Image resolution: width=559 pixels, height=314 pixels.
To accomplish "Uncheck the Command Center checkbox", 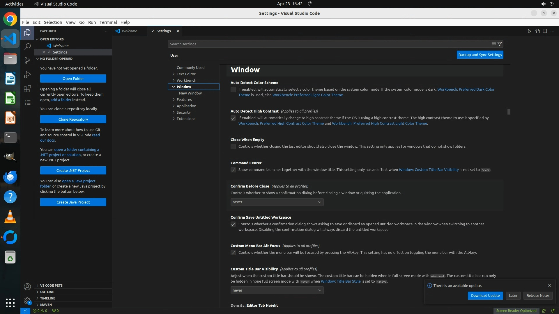I will (233, 170).
